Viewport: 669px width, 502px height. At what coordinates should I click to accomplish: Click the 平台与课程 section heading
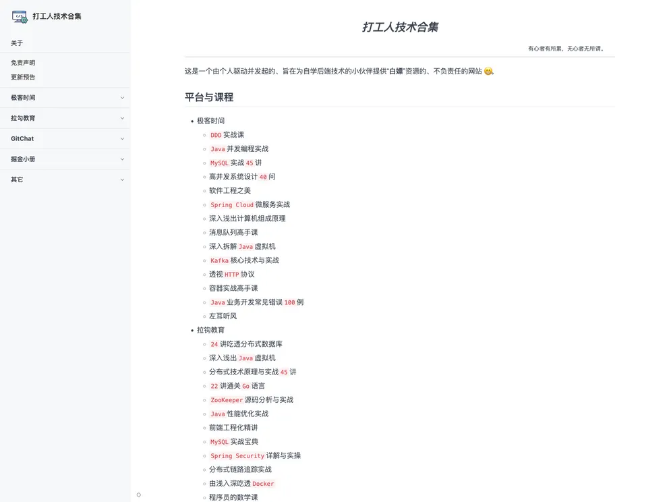[x=209, y=97]
